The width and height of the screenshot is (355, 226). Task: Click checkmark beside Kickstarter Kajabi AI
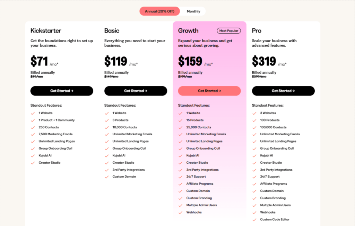[x=33, y=156]
